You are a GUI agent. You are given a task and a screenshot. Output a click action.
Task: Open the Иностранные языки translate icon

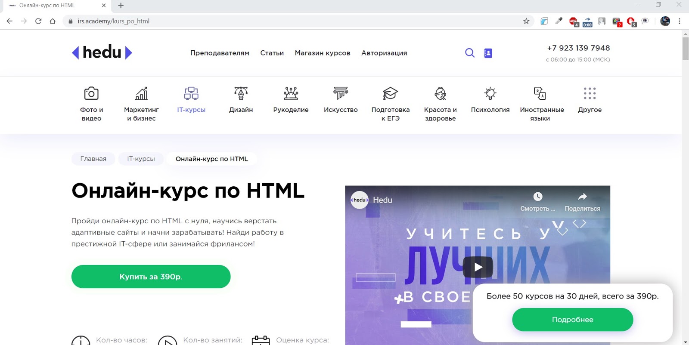540,93
